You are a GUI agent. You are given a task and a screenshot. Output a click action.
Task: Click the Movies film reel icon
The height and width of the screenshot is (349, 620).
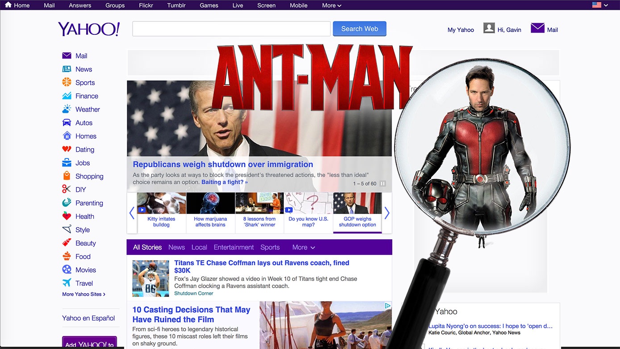(67, 270)
